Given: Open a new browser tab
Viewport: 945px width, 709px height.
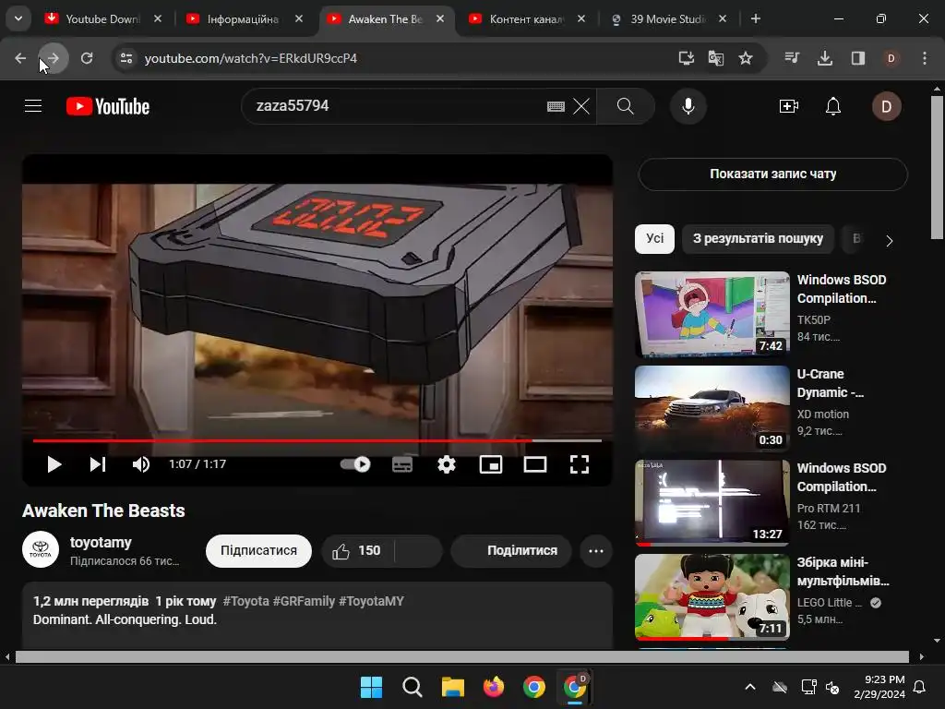Looking at the screenshot, I should click(x=755, y=18).
